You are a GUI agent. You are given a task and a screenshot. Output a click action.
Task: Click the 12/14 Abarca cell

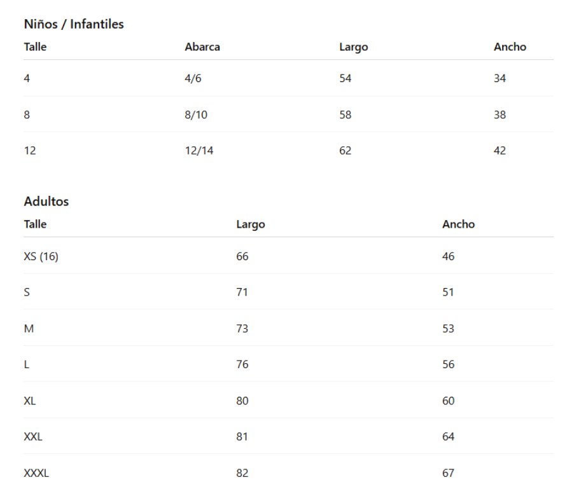[x=199, y=151]
